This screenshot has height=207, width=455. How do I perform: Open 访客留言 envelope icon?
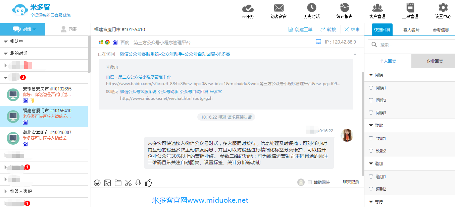click(279, 8)
